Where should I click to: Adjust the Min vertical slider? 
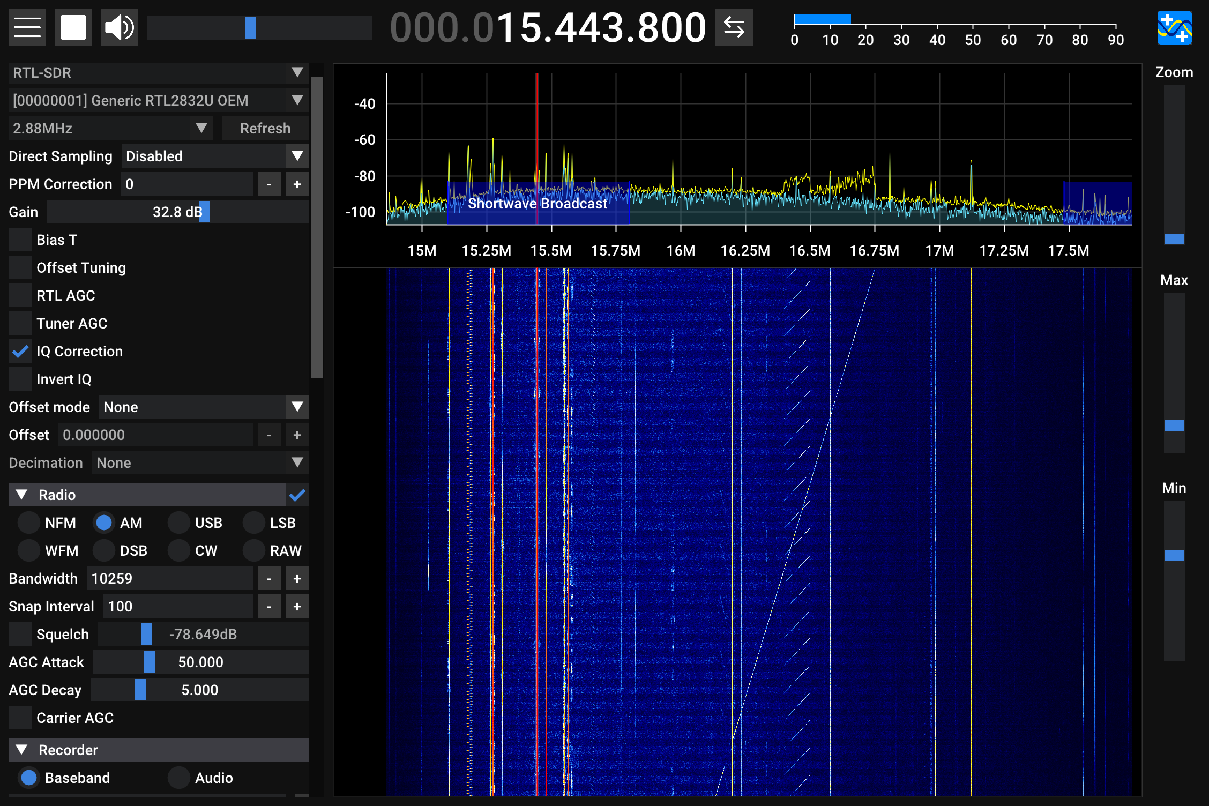[x=1174, y=581]
